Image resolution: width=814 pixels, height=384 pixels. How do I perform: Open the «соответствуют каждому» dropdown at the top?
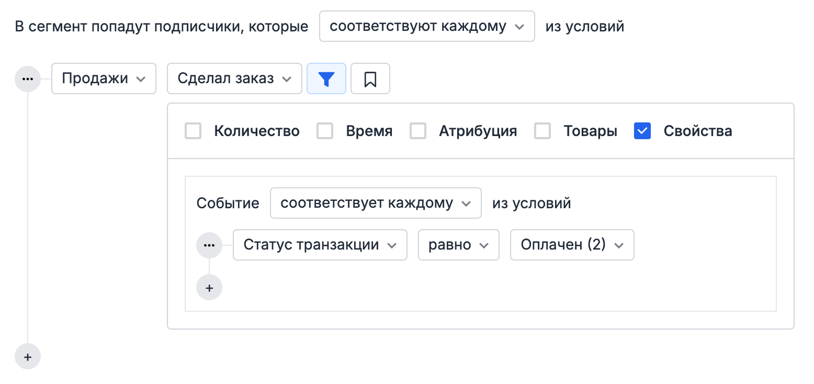426,26
